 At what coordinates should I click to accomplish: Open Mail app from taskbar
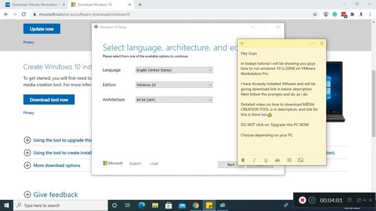point(182,205)
